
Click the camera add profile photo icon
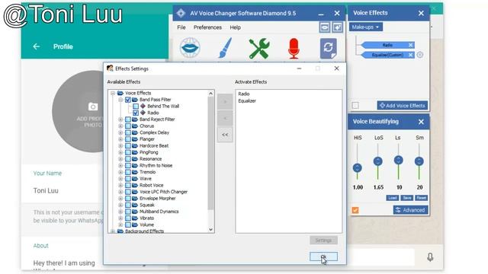click(93, 107)
